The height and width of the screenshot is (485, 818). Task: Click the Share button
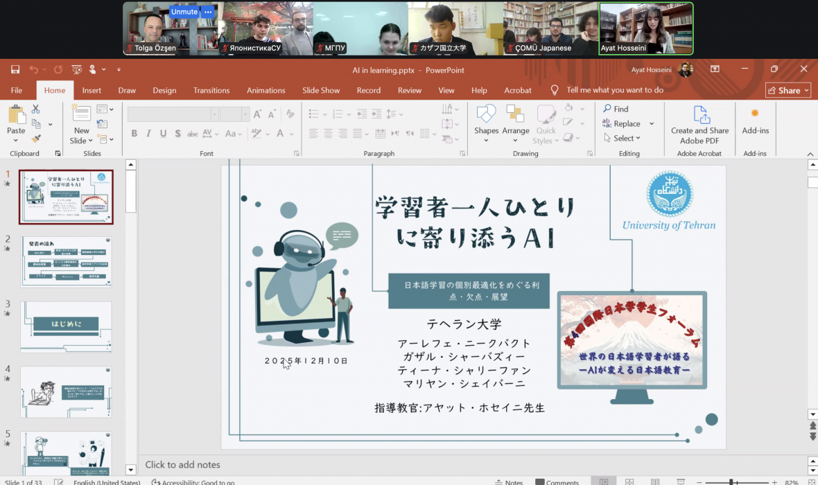[x=787, y=90]
